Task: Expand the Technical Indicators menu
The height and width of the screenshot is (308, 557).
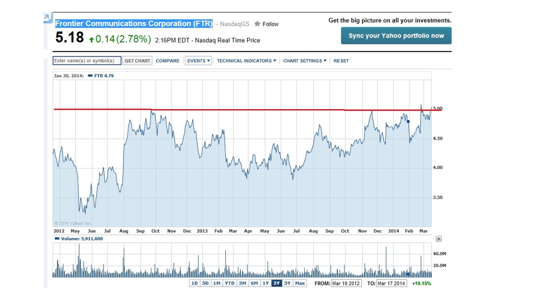Action: click(246, 61)
